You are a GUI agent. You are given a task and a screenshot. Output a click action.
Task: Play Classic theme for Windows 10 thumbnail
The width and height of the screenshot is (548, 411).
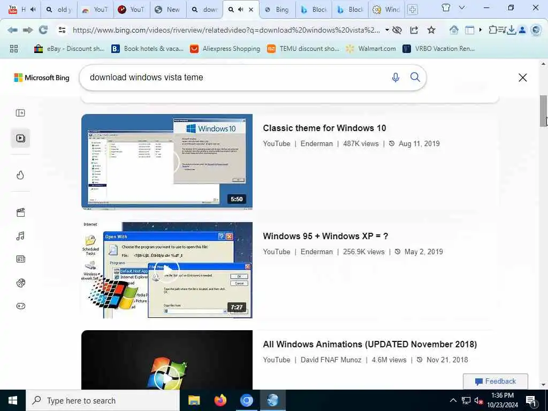click(167, 162)
